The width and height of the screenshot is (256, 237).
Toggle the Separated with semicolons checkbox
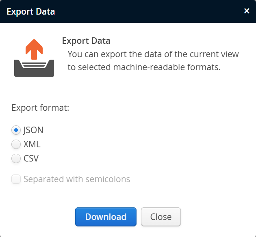(x=16, y=179)
